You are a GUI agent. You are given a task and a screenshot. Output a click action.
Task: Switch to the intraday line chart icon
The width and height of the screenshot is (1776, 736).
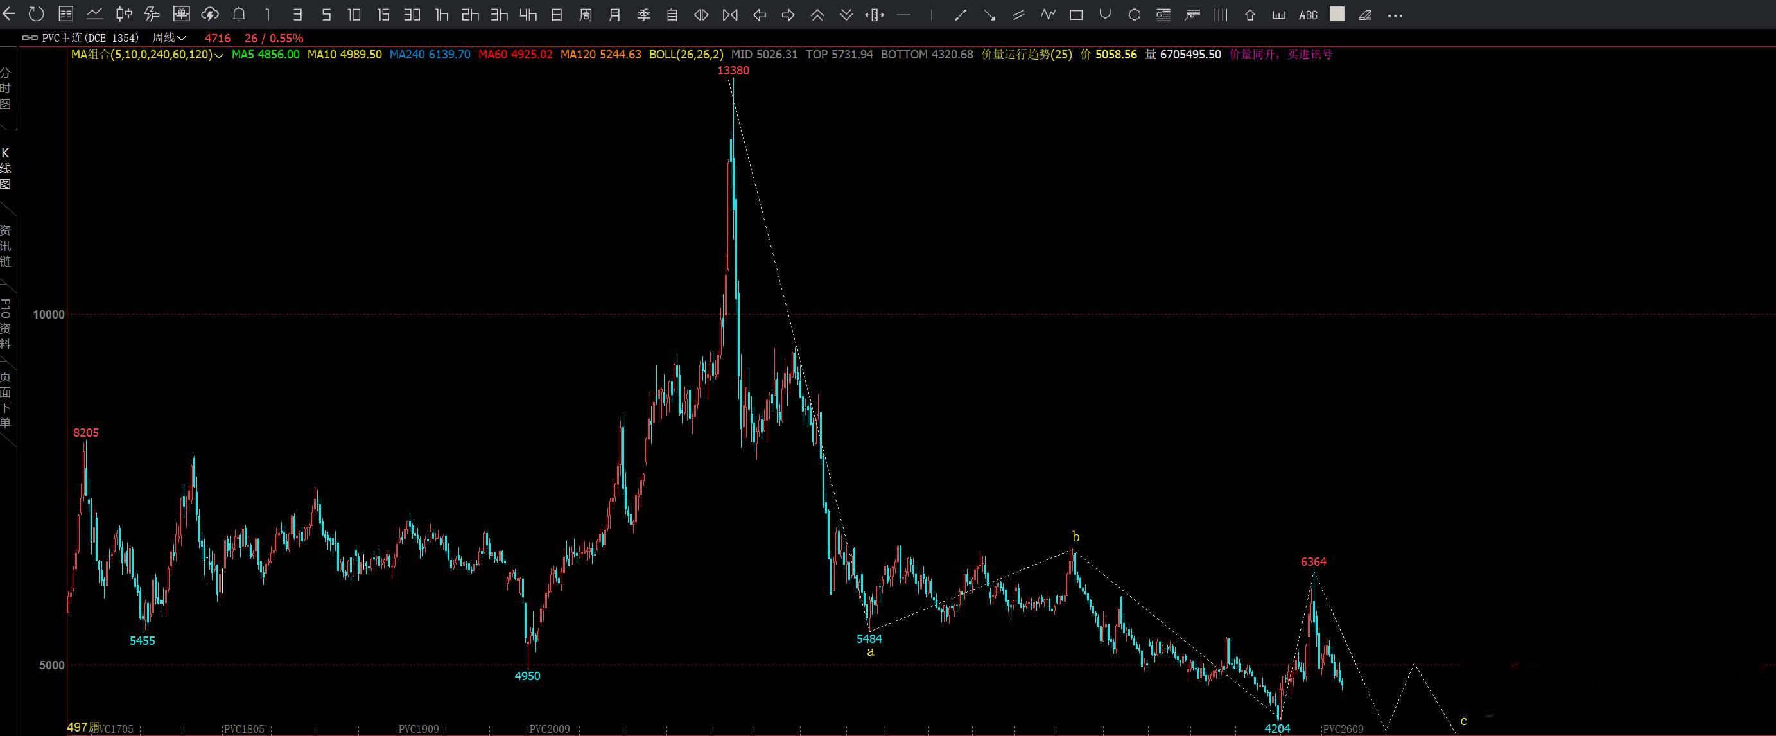(94, 15)
